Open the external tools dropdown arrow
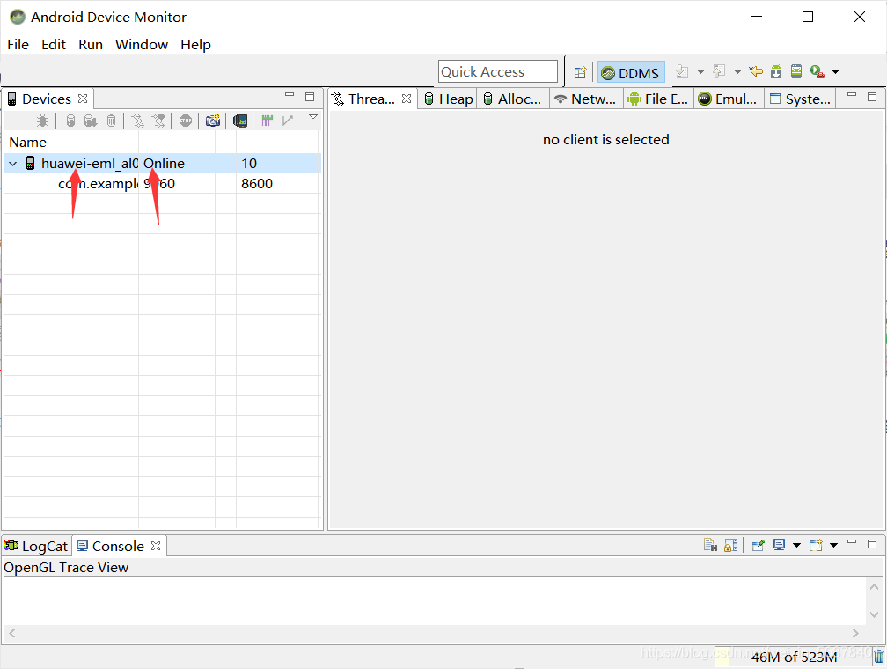This screenshot has width=887, height=669. coord(836,72)
